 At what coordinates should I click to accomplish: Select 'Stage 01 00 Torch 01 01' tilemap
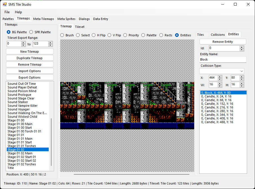[x=28, y=131]
